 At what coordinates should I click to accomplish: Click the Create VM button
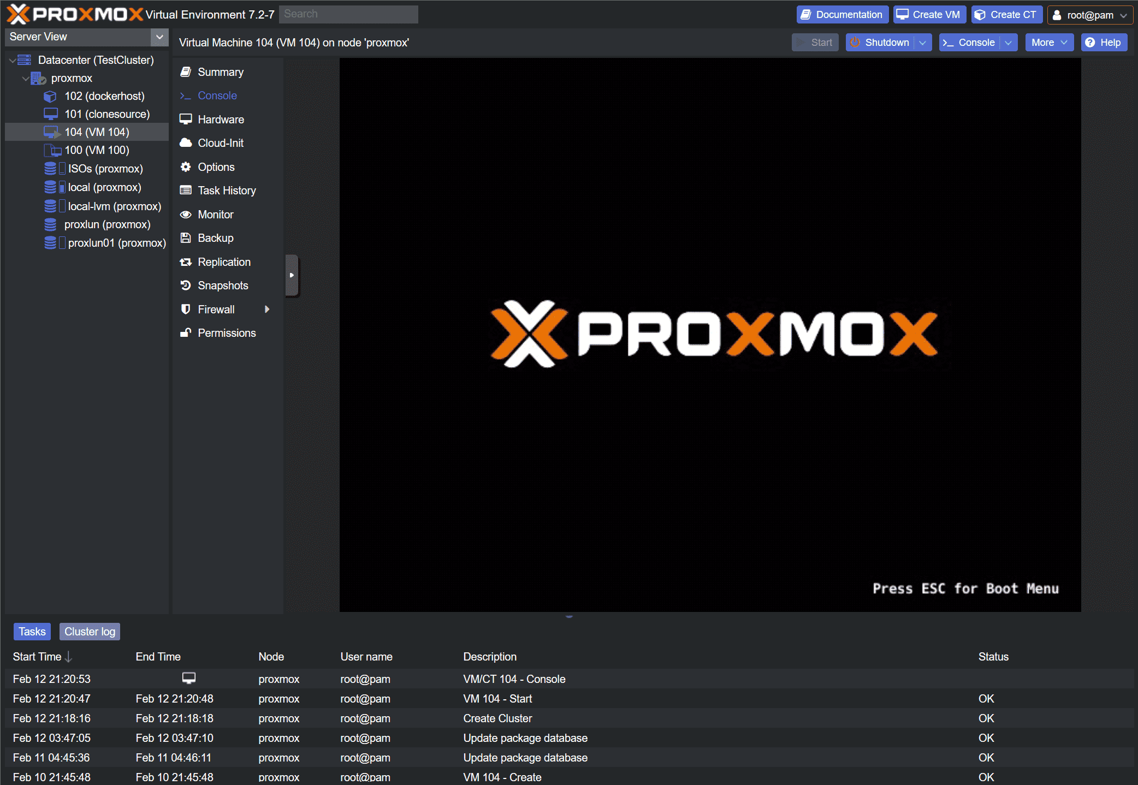(x=929, y=14)
